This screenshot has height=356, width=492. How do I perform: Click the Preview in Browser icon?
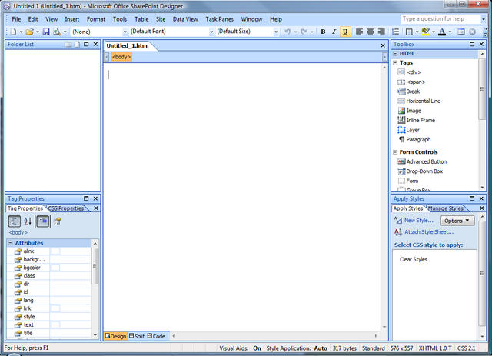(57, 32)
